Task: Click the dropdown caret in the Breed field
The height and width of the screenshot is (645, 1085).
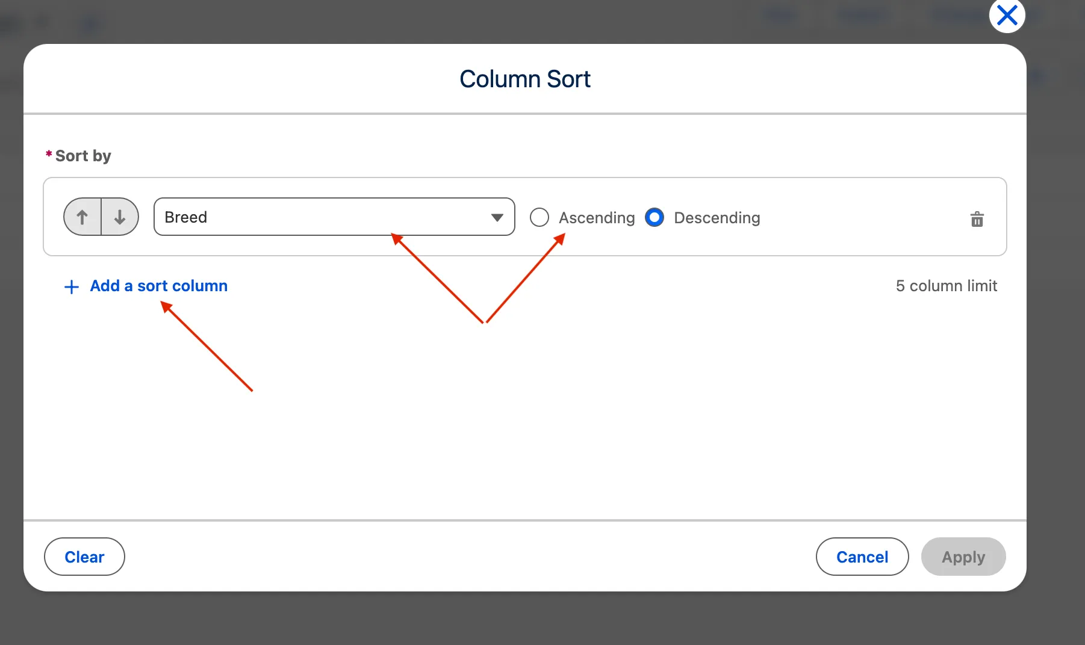Action: [x=497, y=217]
